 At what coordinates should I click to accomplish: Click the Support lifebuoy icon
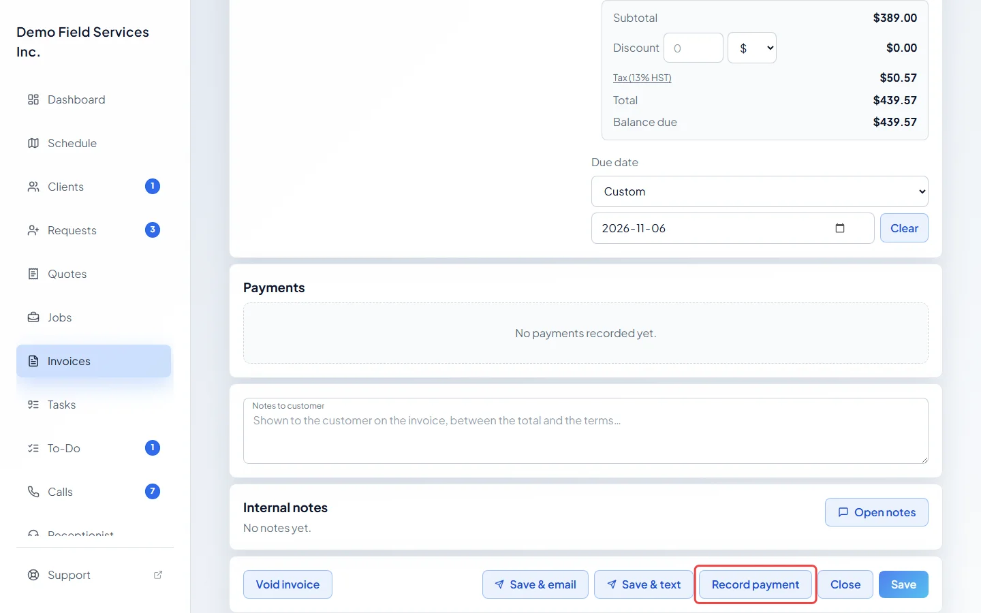click(33, 575)
